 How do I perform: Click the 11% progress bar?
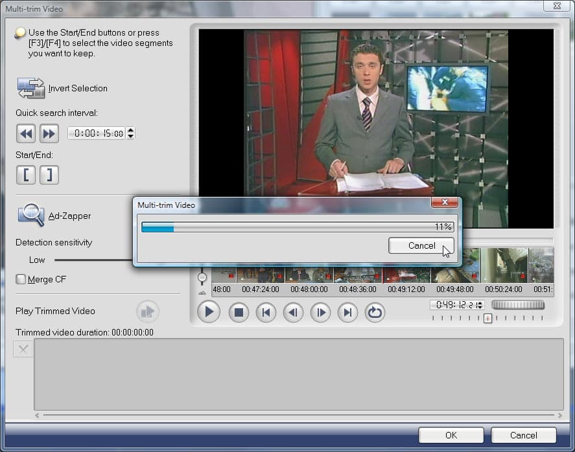pos(298,227)
